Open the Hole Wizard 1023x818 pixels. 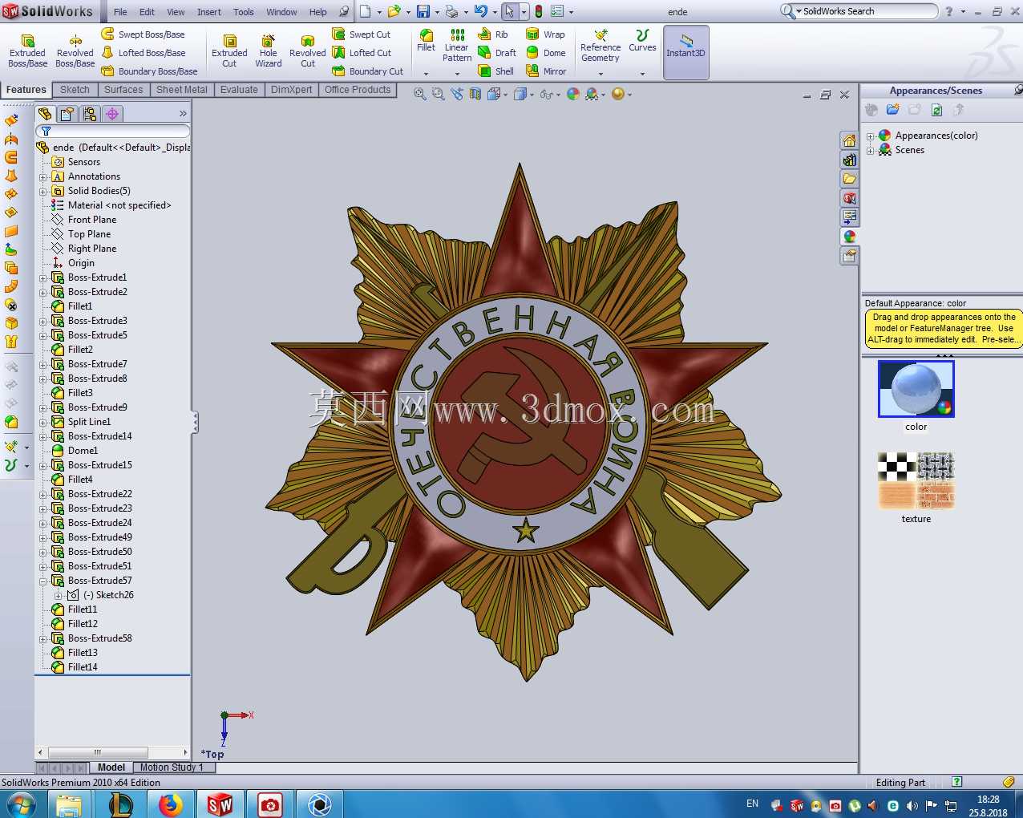(269, 51)
